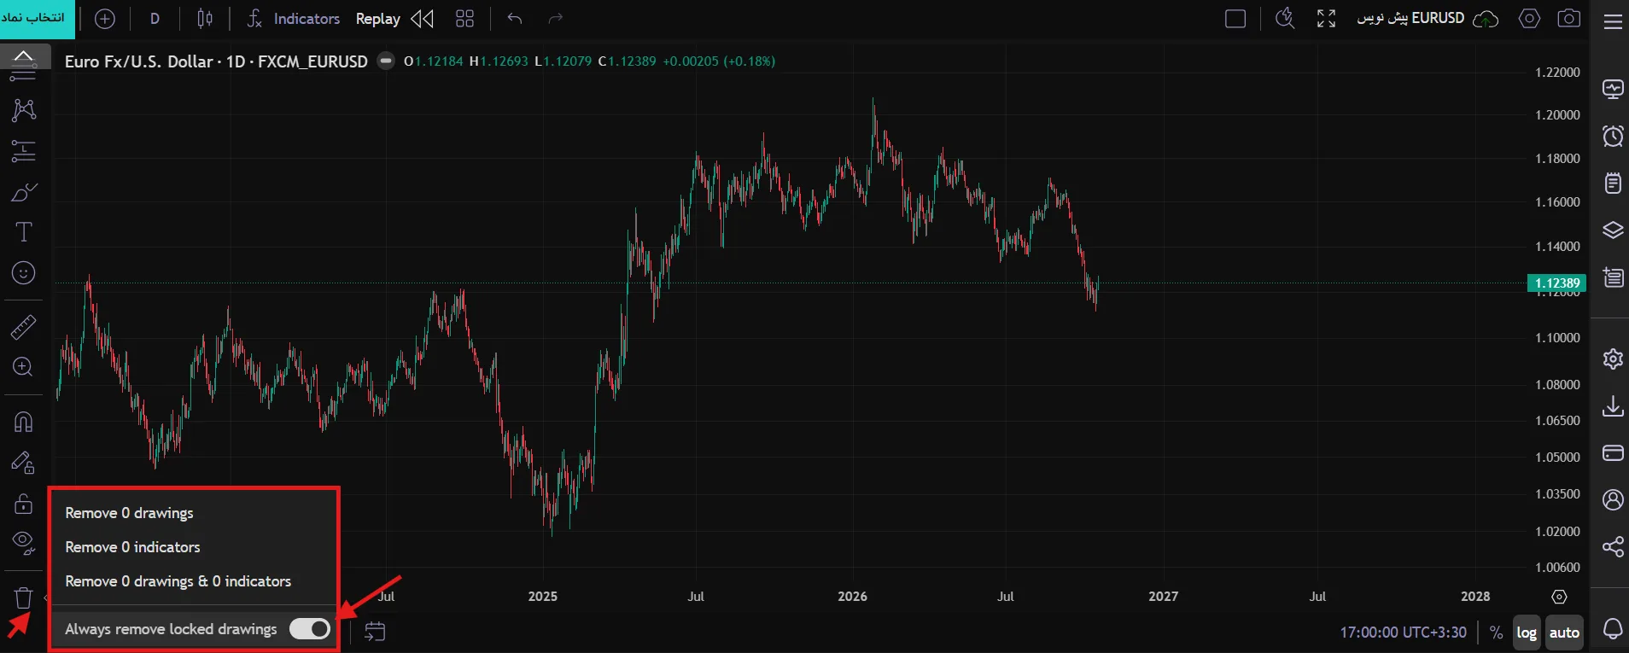
Task: Select the Text drawing tool
Action: pyautogui.click(x=23, y=232)
